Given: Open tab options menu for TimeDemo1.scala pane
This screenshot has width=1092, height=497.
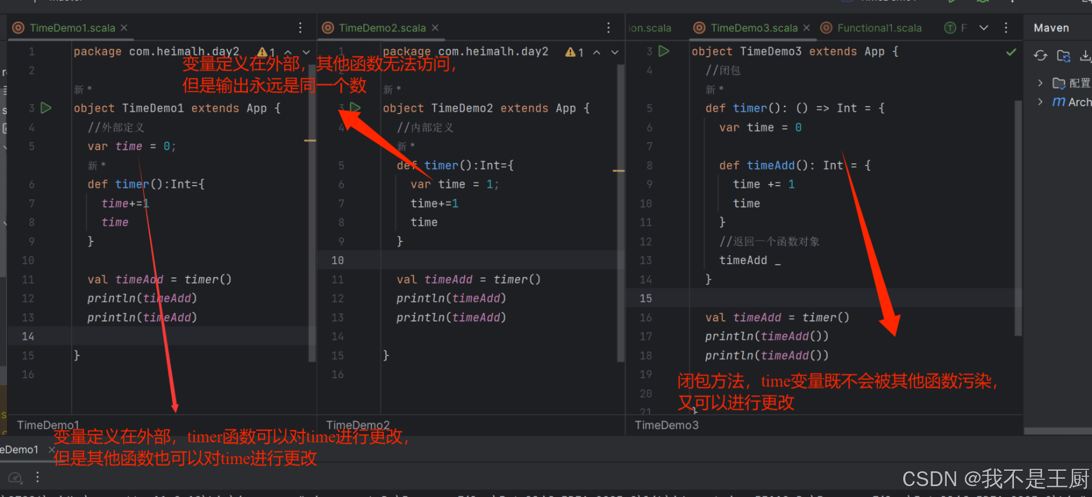Looking at the screenshot, I should click(x=300, y=28).
